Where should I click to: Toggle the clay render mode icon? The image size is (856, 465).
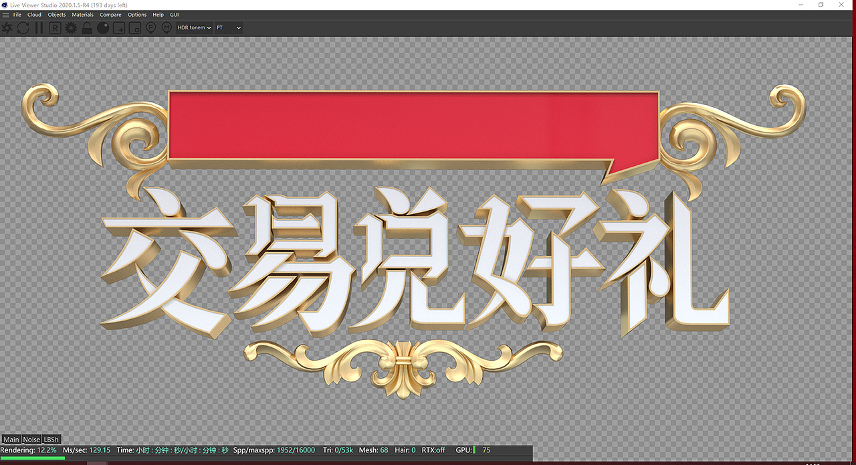pyautogui.click(x=102, y=27)
